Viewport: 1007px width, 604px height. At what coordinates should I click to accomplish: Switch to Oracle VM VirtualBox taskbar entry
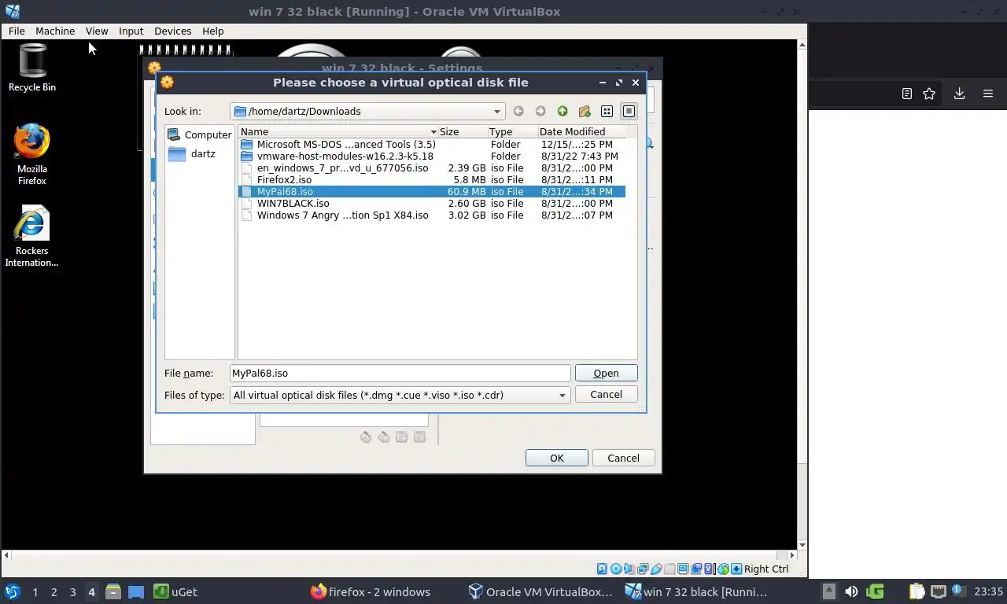[540, 591]
